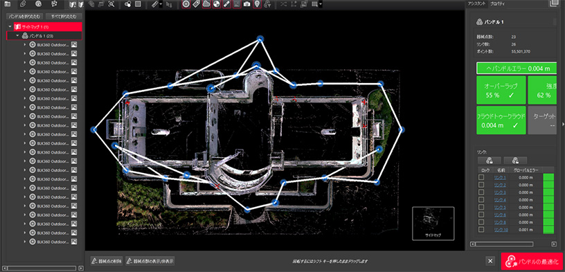Toggle the circular setup target icon
The width and height of the screenshot is (565, 272).
coord(186,4)
